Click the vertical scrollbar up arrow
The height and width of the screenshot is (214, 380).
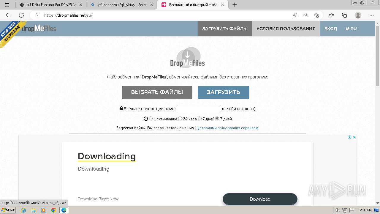click(378, 23)
